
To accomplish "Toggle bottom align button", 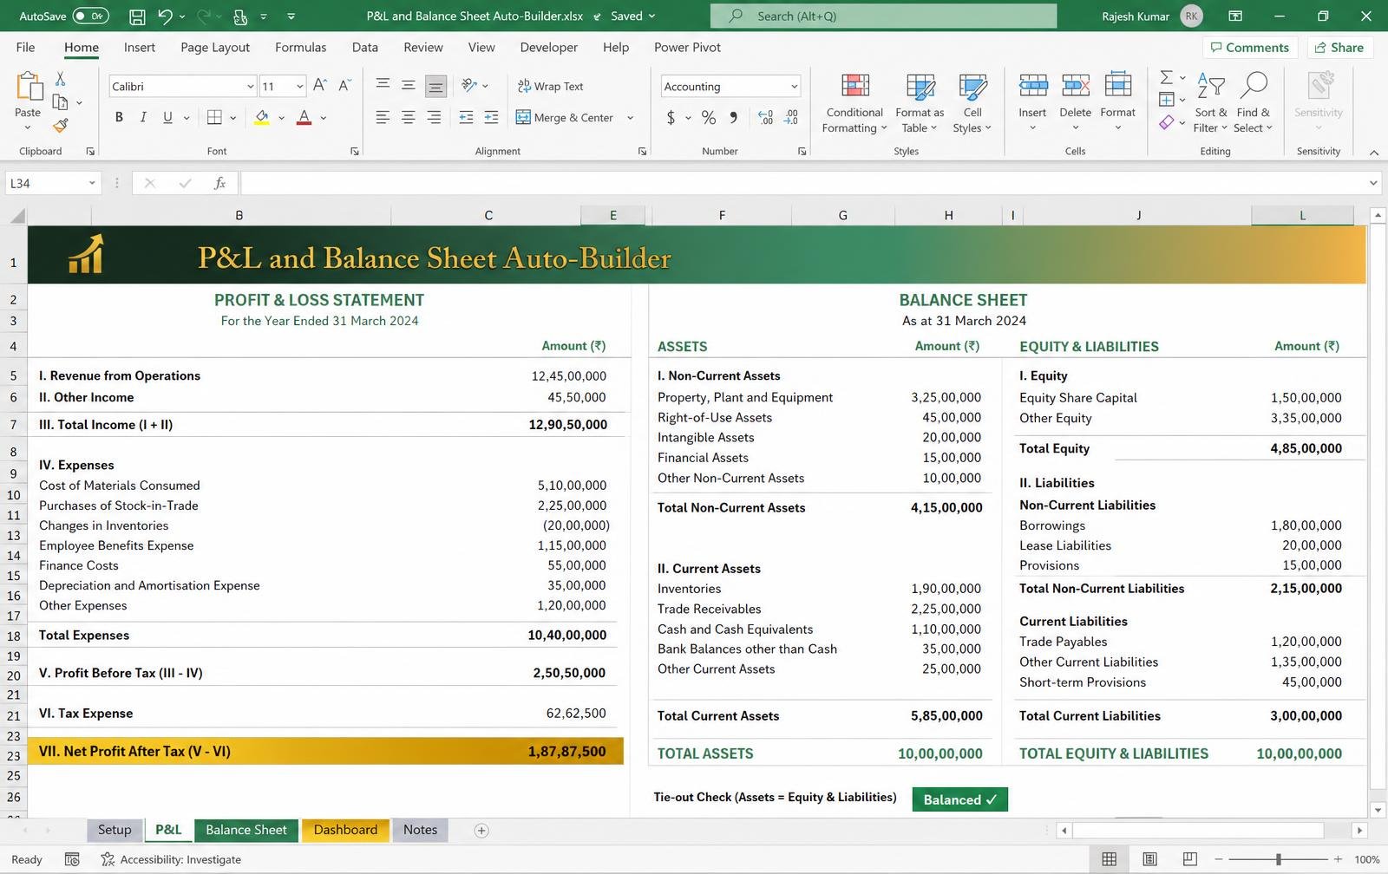I will pyautogui.click(x=435, y=85).
